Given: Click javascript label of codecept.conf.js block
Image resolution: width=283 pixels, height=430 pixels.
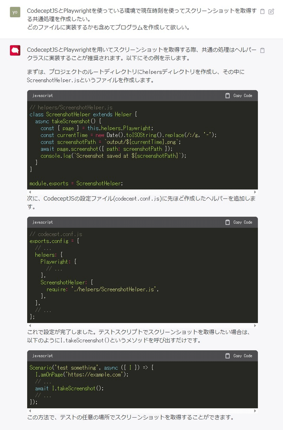Looking at the screenshot, I should (42, 222).
